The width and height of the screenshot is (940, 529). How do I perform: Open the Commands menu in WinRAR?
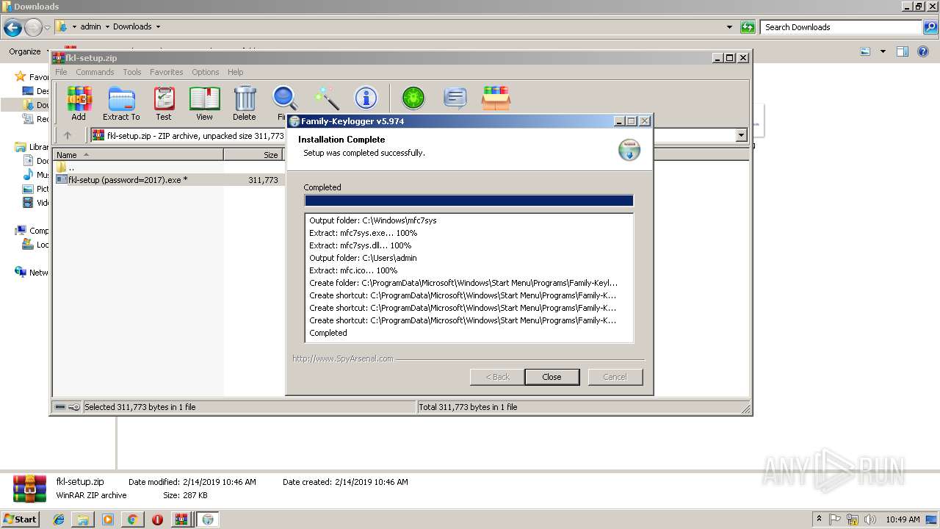coord(95,72)
